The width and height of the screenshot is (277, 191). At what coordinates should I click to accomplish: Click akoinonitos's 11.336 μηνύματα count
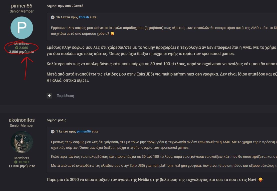(22, 166)
